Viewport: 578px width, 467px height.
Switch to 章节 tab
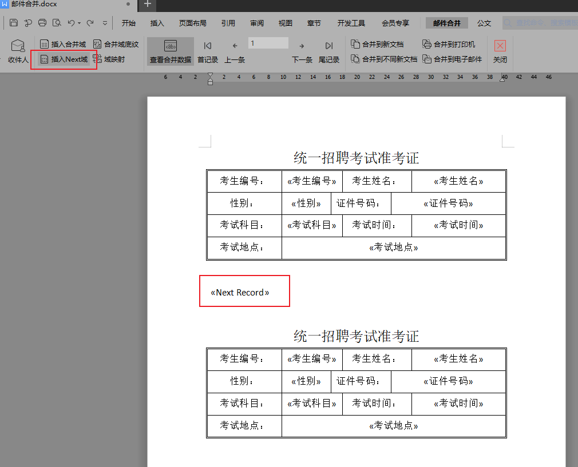[x=314, y=23]
